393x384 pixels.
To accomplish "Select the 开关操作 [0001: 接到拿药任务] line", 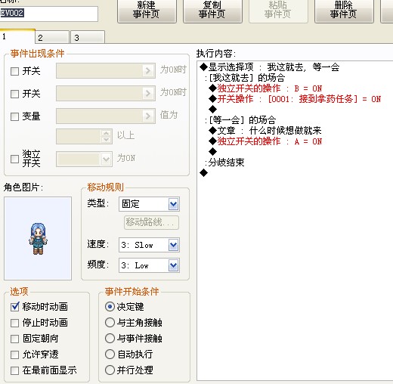I will pos(295,99).
